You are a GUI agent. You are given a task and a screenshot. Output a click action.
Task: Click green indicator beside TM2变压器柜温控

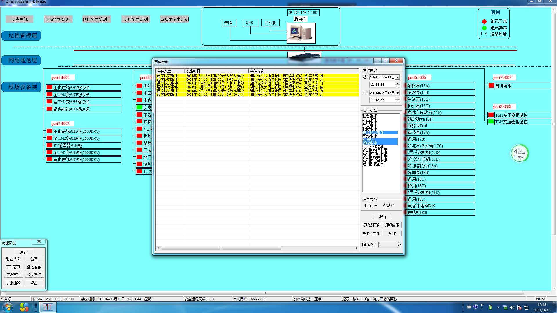[x=491, y=122]
